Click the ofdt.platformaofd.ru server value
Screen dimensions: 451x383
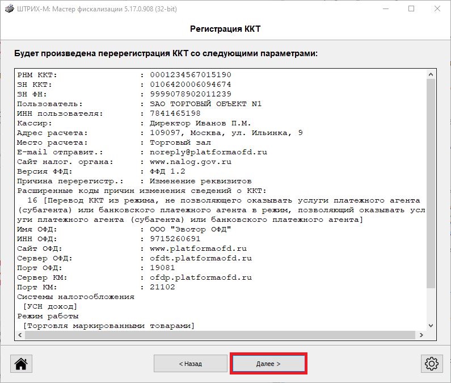coord(201,258)
